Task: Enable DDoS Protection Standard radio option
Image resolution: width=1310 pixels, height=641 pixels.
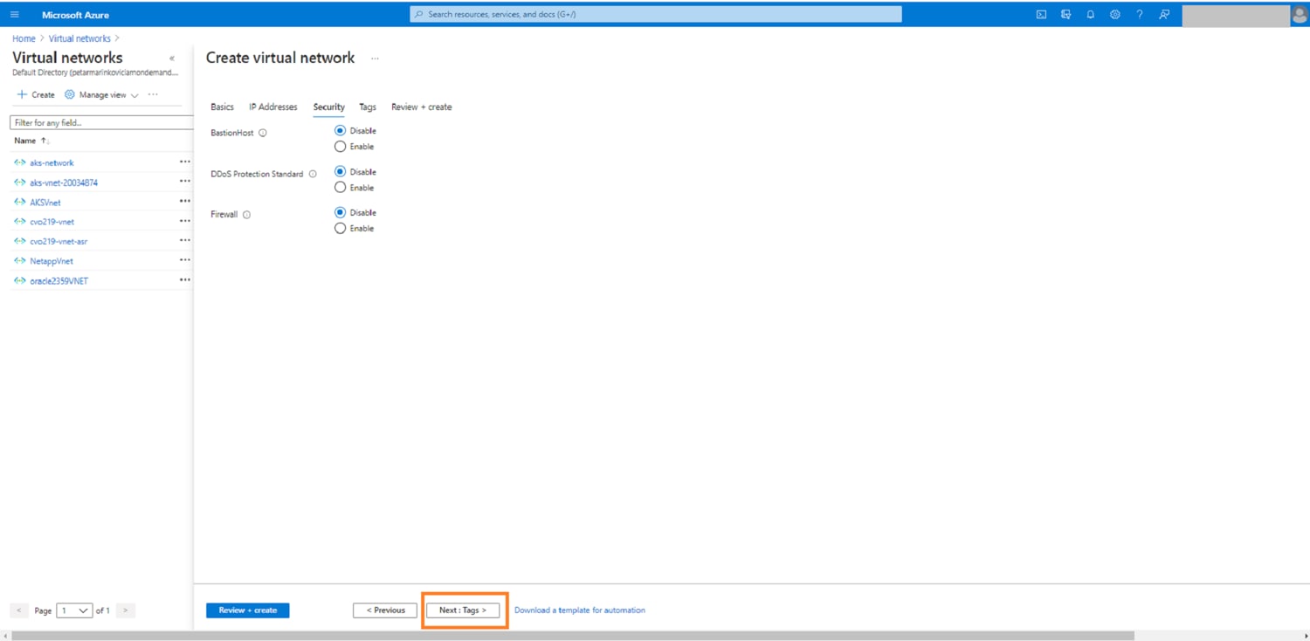Action: tap(341, 188)
